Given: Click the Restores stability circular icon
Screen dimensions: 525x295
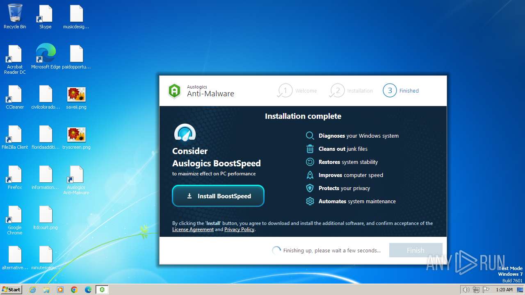Looking at the screenshot, I should 310,162.
